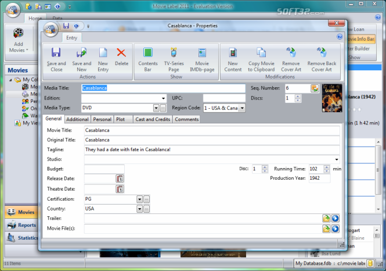Show the Contents Bar
The image size is (386, 271).
pos(147,60)
